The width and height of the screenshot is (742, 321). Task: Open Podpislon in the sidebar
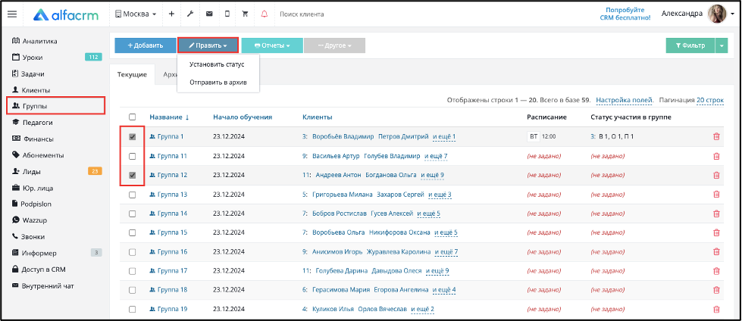tap(31, 204)
